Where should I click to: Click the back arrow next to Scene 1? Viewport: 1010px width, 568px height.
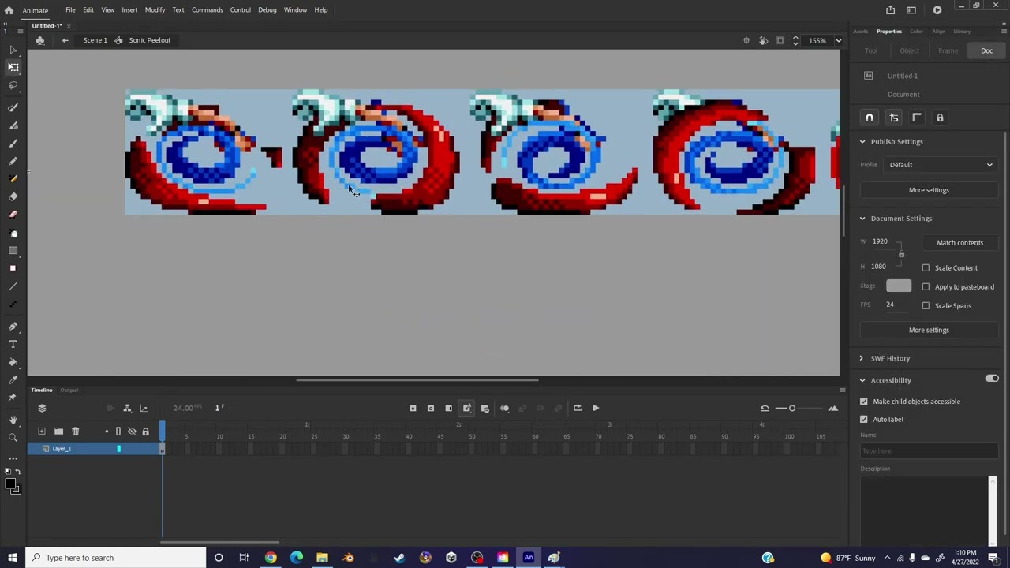(65, 40)
